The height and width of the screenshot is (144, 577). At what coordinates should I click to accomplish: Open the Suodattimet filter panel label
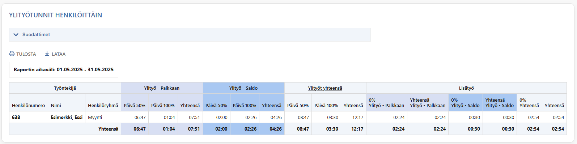point(36,35)
